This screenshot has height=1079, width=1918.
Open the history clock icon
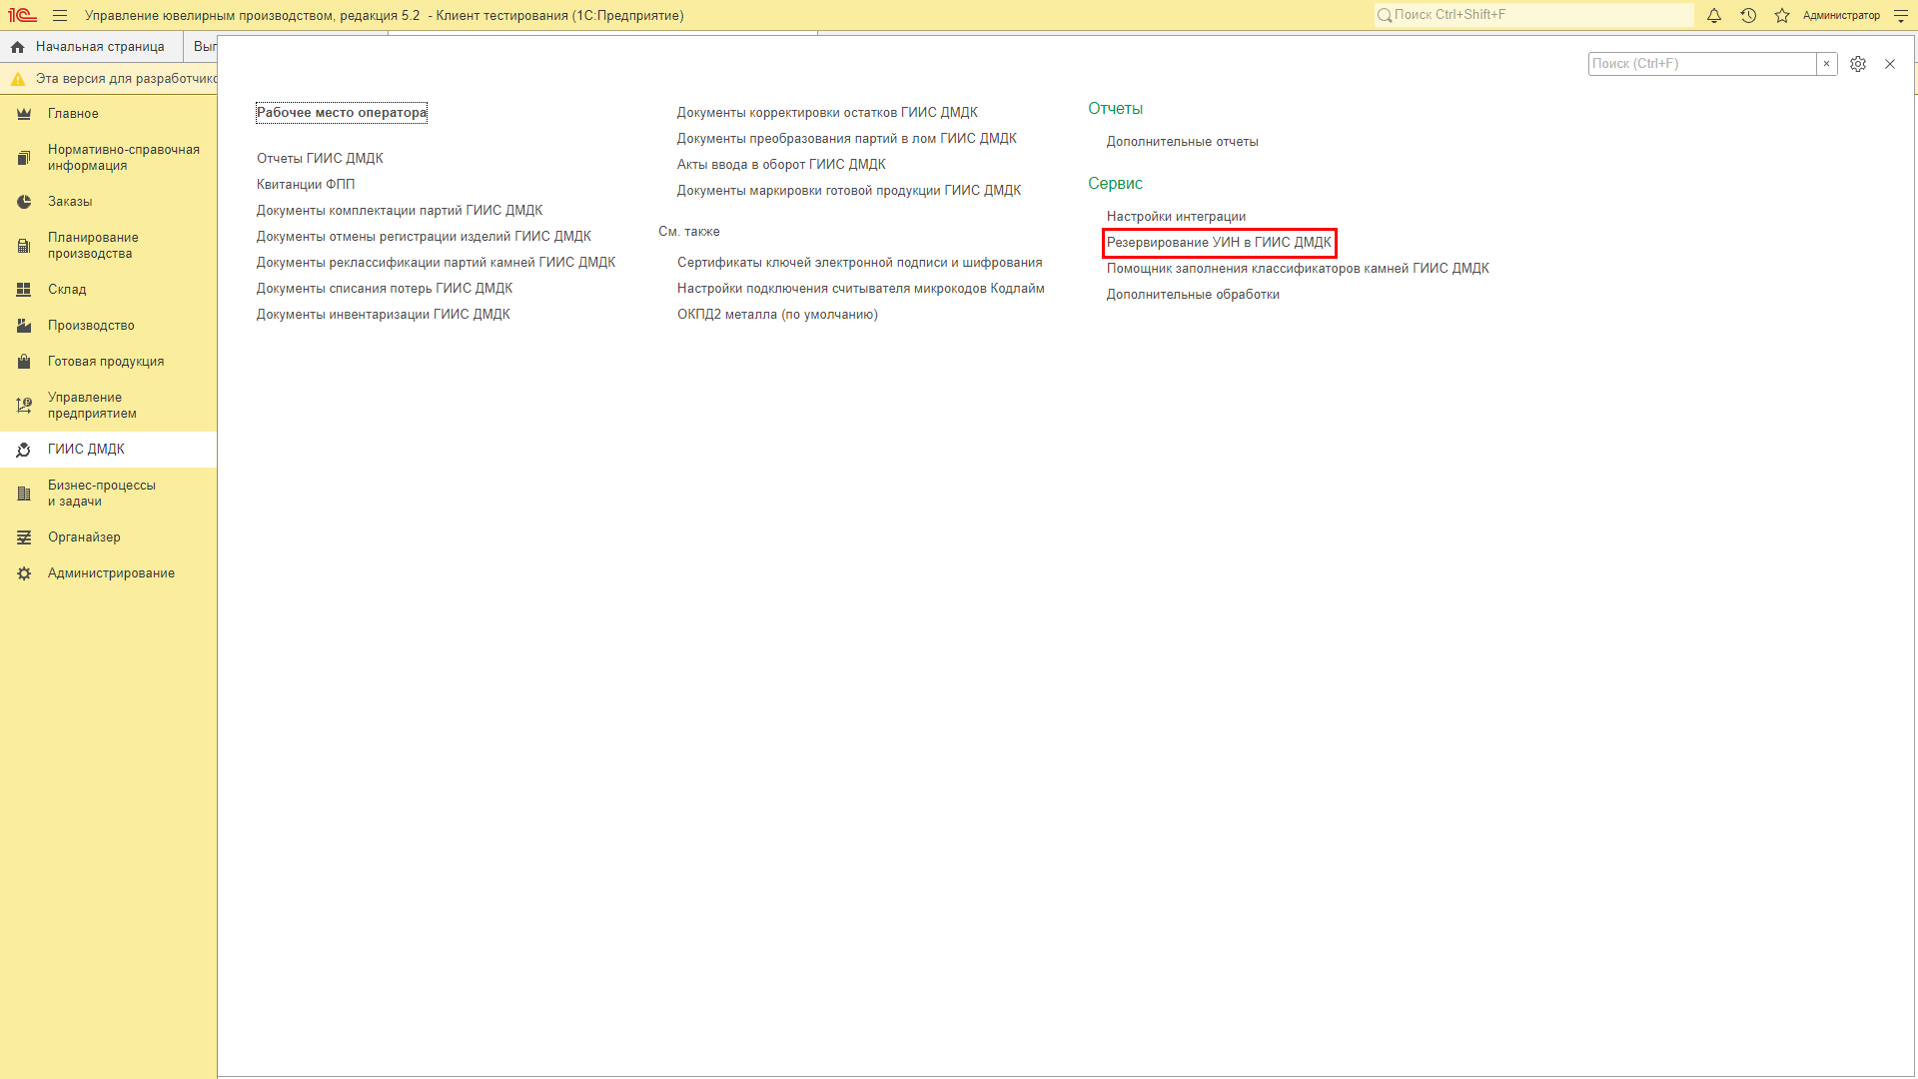point(1748,15)
